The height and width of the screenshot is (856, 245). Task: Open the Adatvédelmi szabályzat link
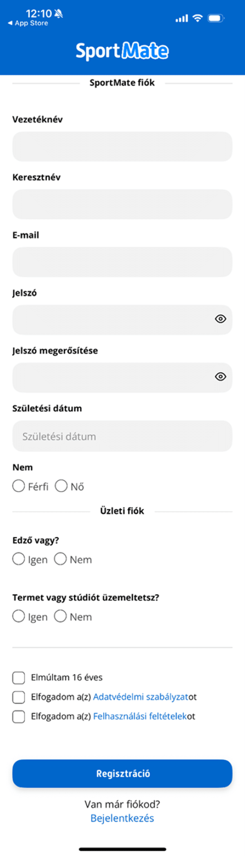140,697
